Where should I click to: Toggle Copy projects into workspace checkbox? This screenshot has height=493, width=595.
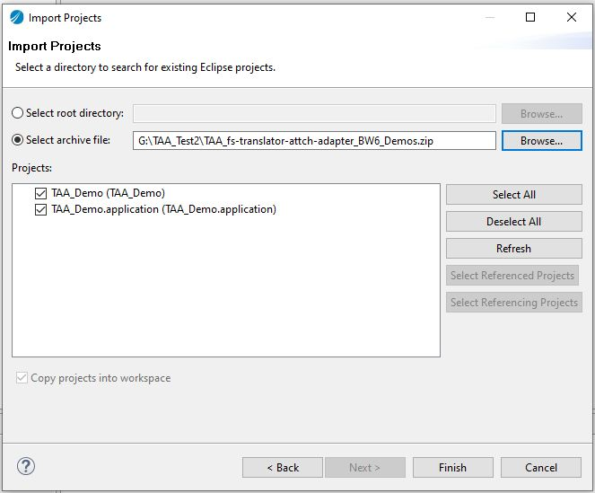click(x=22, y=378)
